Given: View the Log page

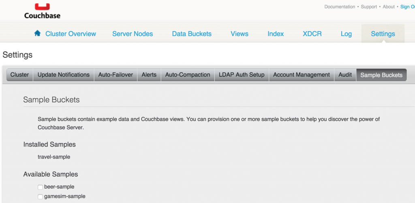Looking at the screenshot, I should pos(346,34).
